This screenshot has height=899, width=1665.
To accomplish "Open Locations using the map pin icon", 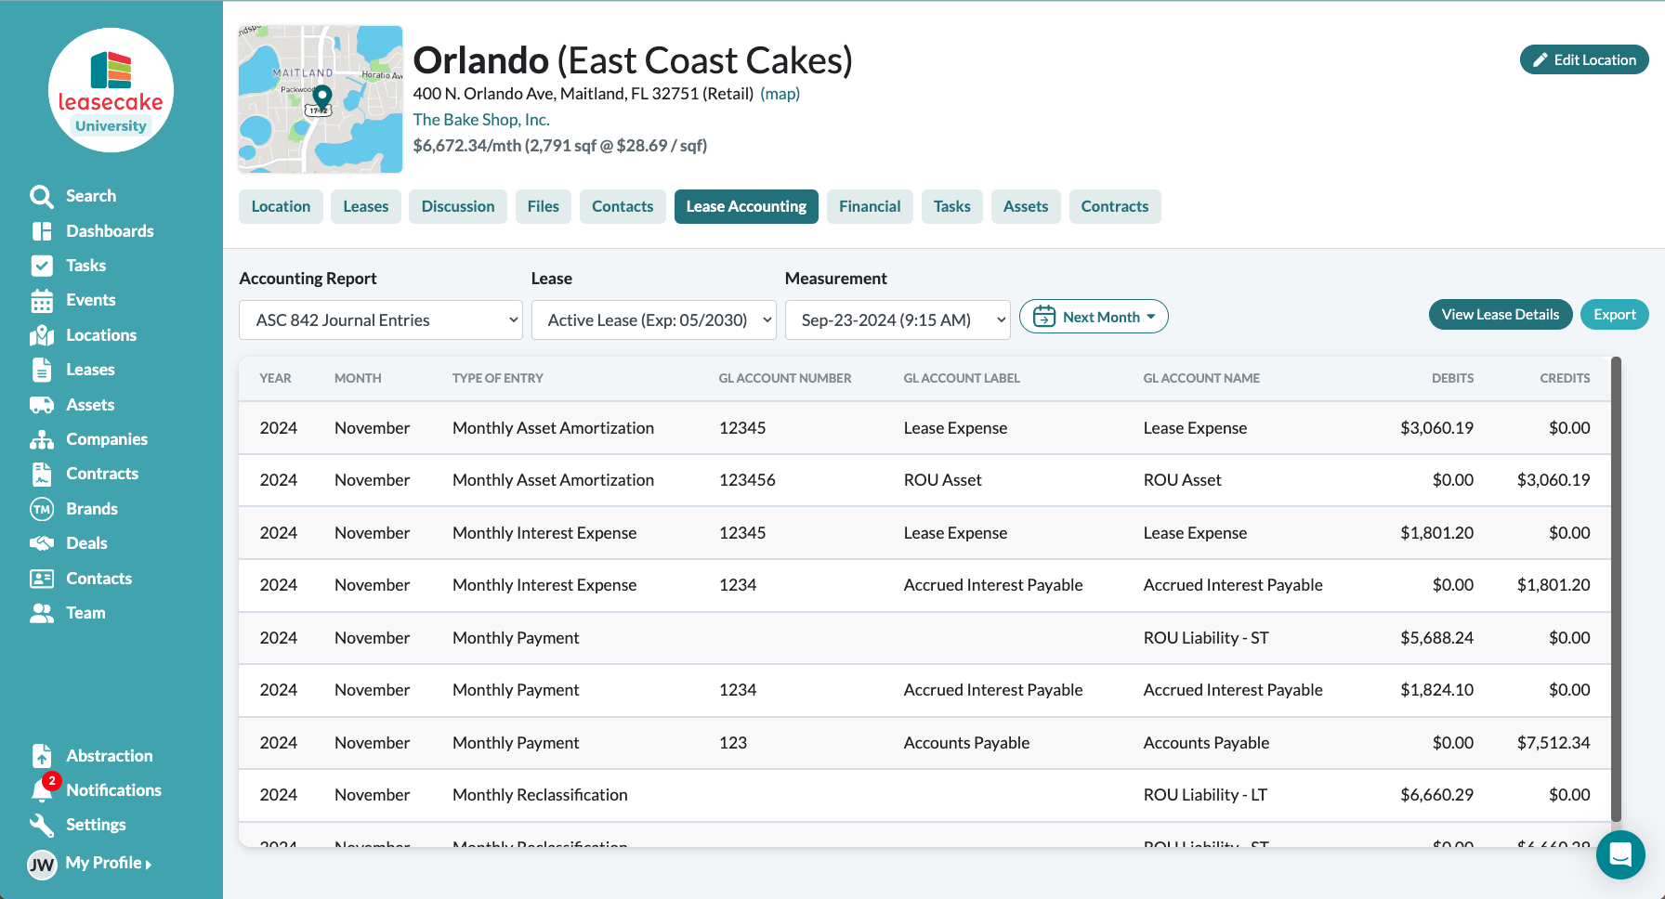I will coord(42,335).
